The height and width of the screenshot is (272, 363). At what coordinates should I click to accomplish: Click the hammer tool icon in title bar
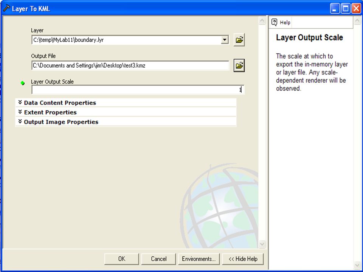point(6,8)
